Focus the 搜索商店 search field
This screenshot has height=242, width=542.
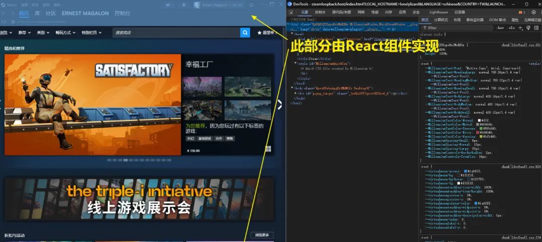click(176, 33)
